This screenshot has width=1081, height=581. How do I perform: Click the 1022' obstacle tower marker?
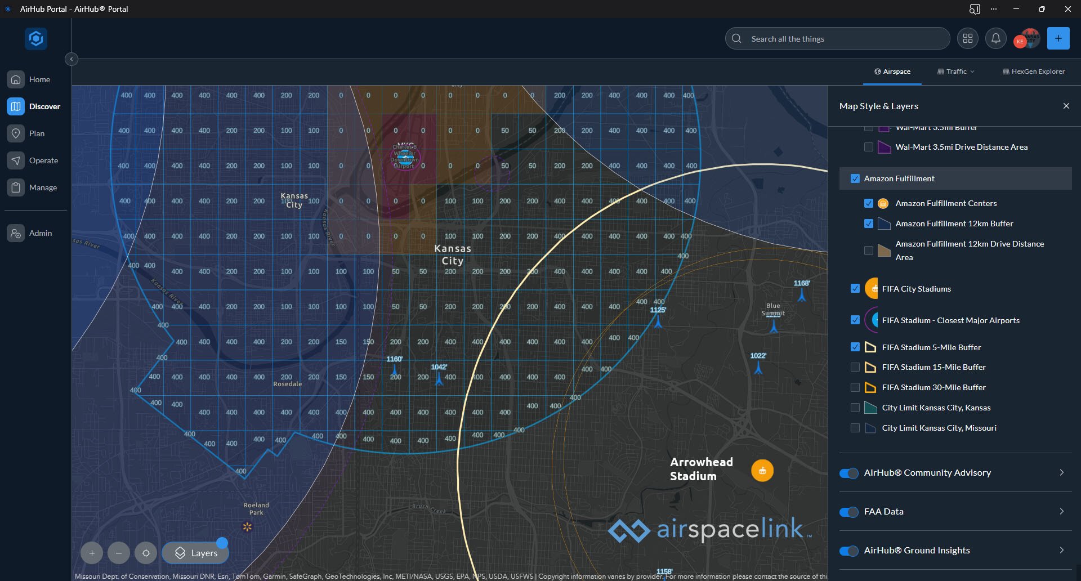[x=758, y=368]
